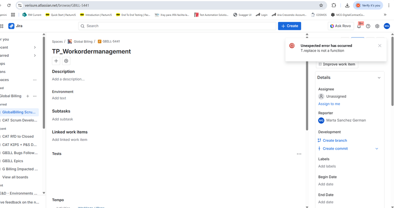Open the Login bookmark
This screenshot has height=208, width=394.
pos(262,15)
